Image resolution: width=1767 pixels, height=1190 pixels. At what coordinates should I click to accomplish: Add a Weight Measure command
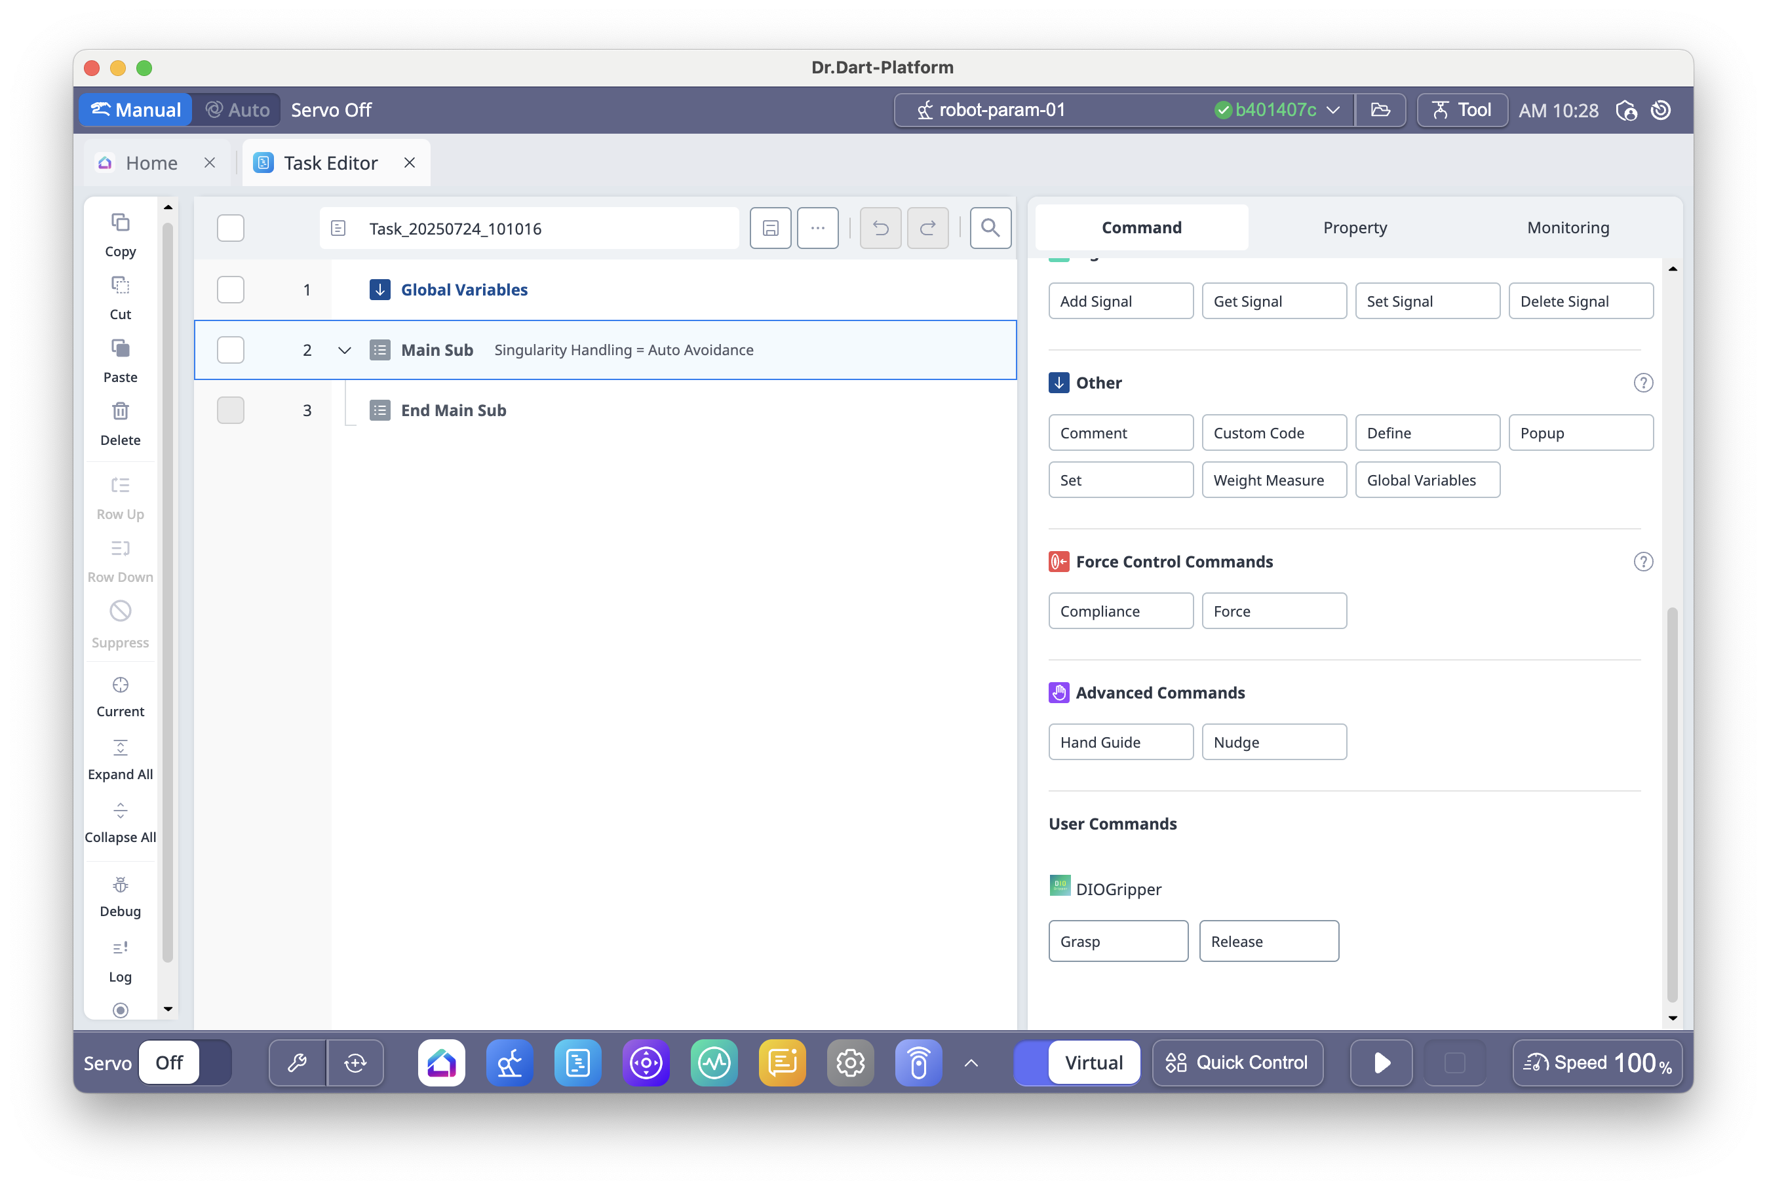click(x=1273, y=480)
